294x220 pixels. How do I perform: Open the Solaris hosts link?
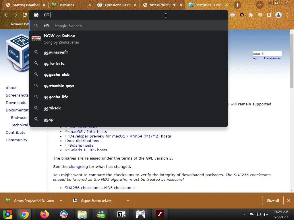(81, 145)
